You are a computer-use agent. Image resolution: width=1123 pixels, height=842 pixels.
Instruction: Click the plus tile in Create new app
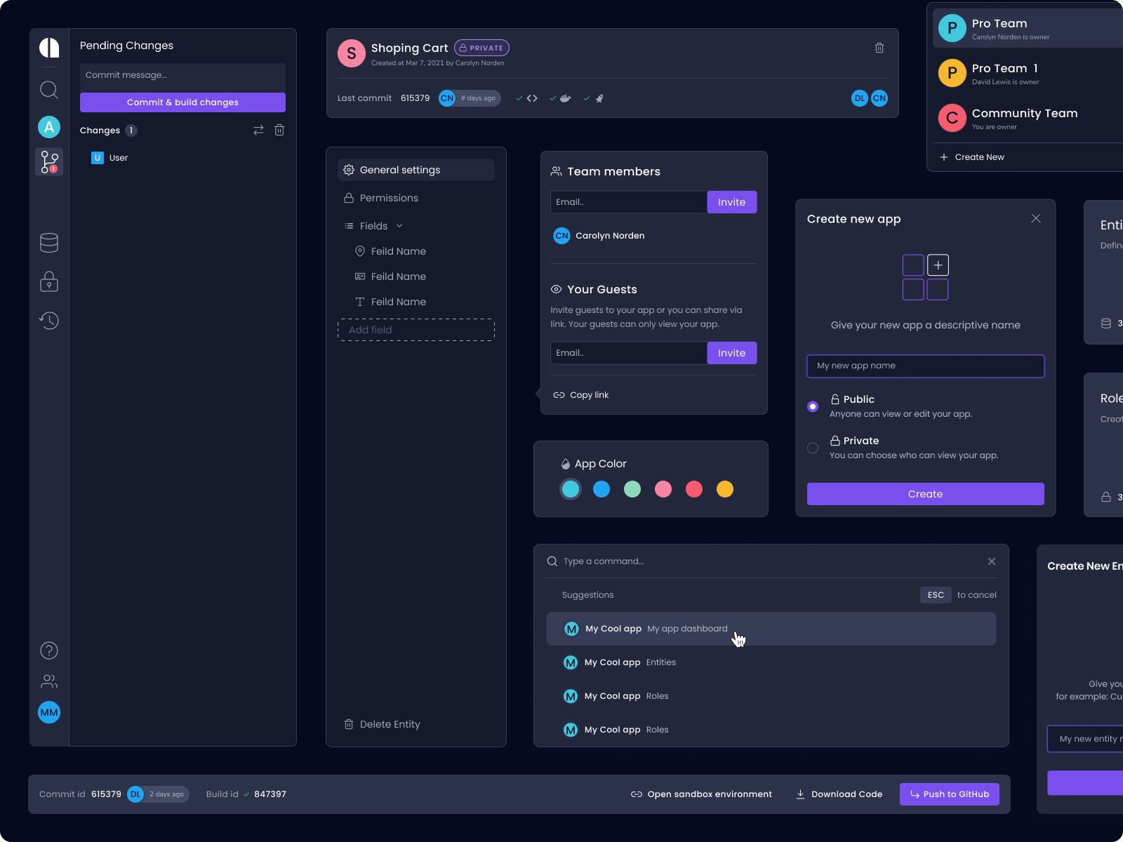(x=938, y=265)
